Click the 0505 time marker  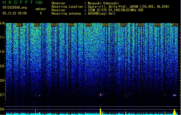pyautogui.click(x=88, y=25)
